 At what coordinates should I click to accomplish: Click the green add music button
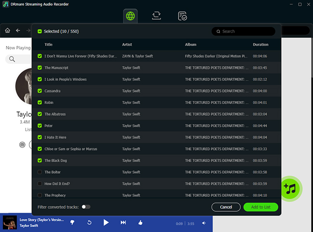pyautogui.click(x=290, y=189)
